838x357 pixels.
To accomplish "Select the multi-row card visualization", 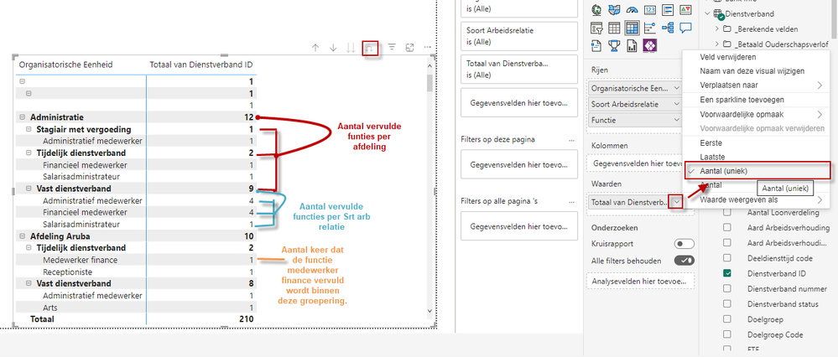I will [668, 10].
